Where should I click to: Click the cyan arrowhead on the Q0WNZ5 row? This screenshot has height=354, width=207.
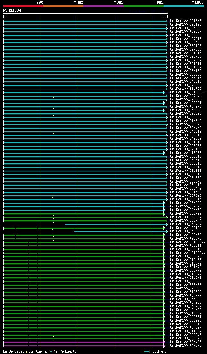pyautogui.click(x=164, y=210)
